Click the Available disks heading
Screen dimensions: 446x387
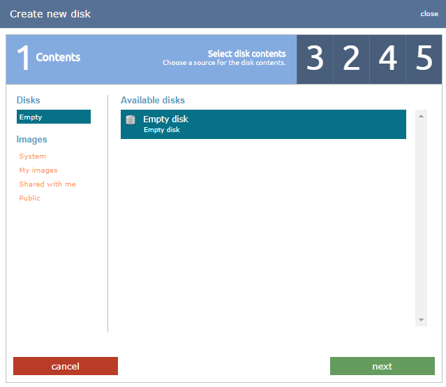pyautogui.click(x=153, y=101)
